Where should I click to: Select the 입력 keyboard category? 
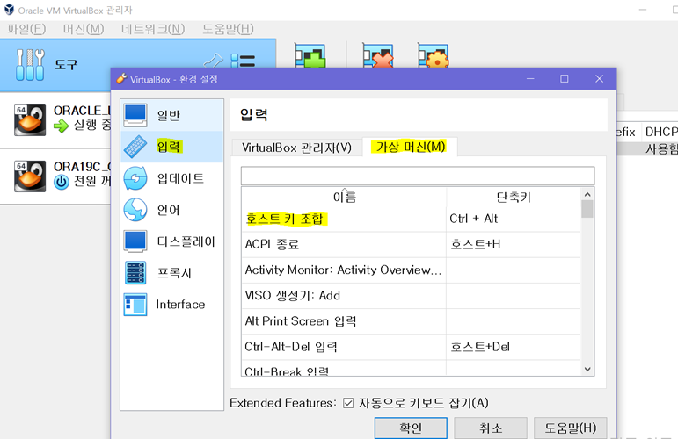click(x=171, y=147)
